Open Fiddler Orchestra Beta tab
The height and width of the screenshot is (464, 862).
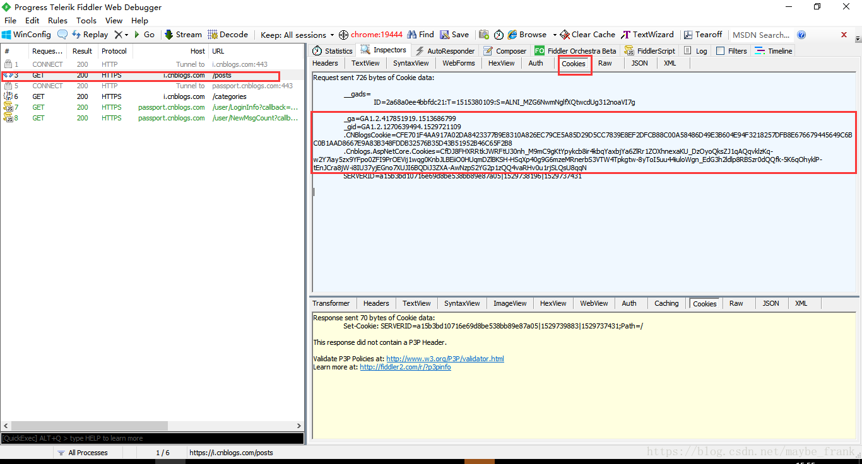[x=576, y=51]
